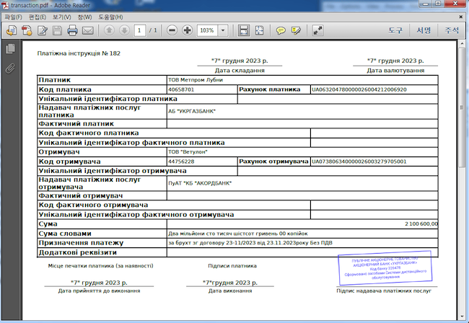Click the Підписи платника label
This screenshot has width=469, height=323.
click(232, 265)
